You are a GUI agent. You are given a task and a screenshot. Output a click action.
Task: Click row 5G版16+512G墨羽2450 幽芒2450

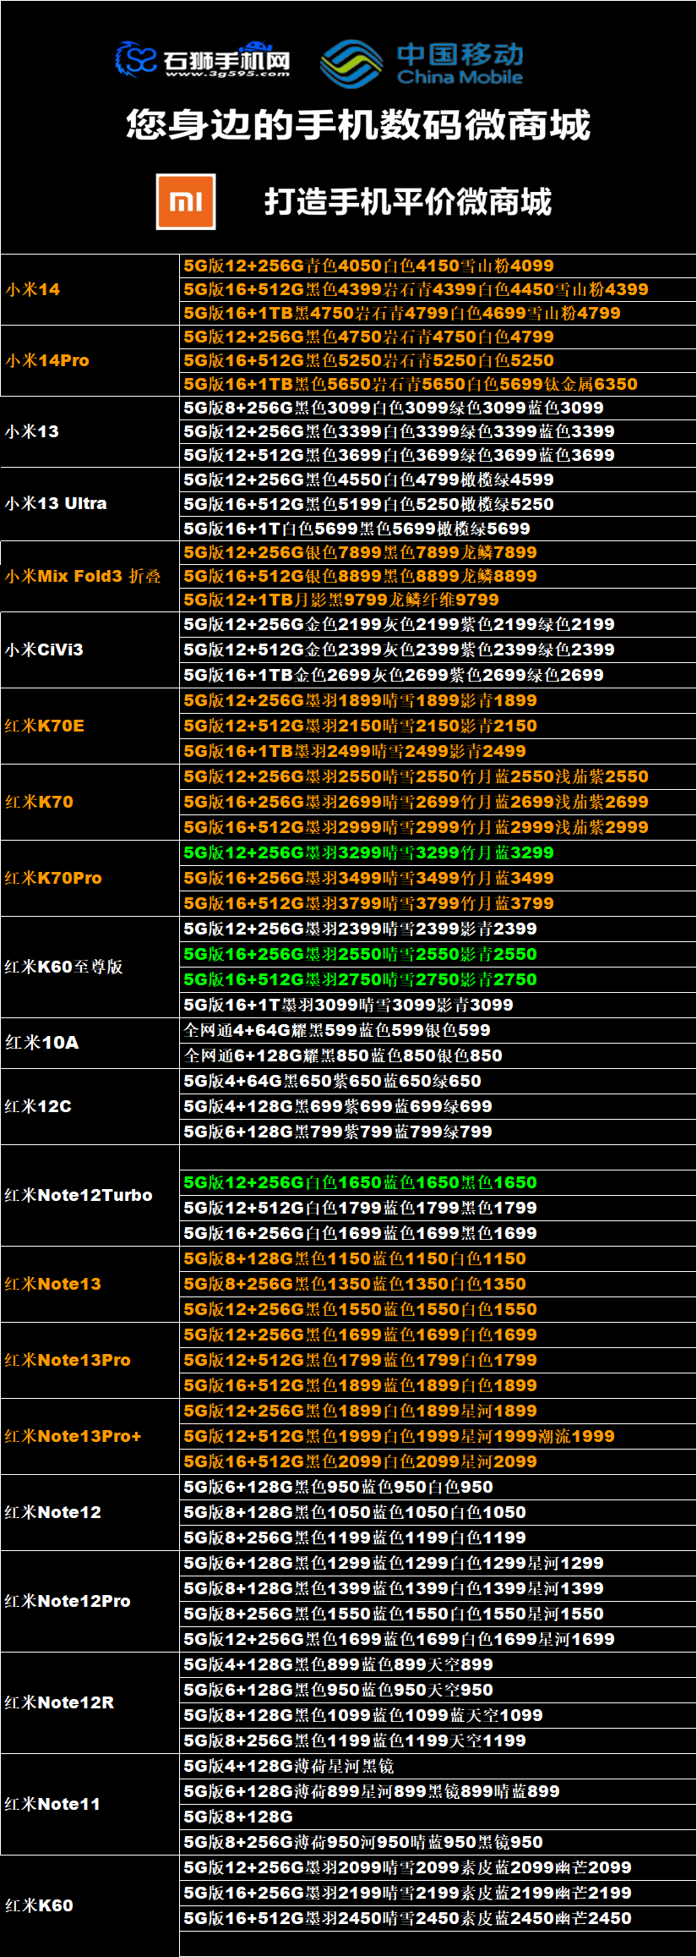coord(438,1918)
